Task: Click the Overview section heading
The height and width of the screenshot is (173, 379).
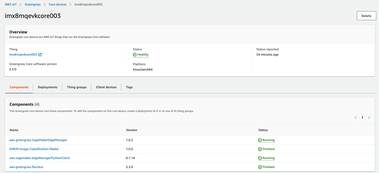Action: pyautogui.click(x=18, y=32)
